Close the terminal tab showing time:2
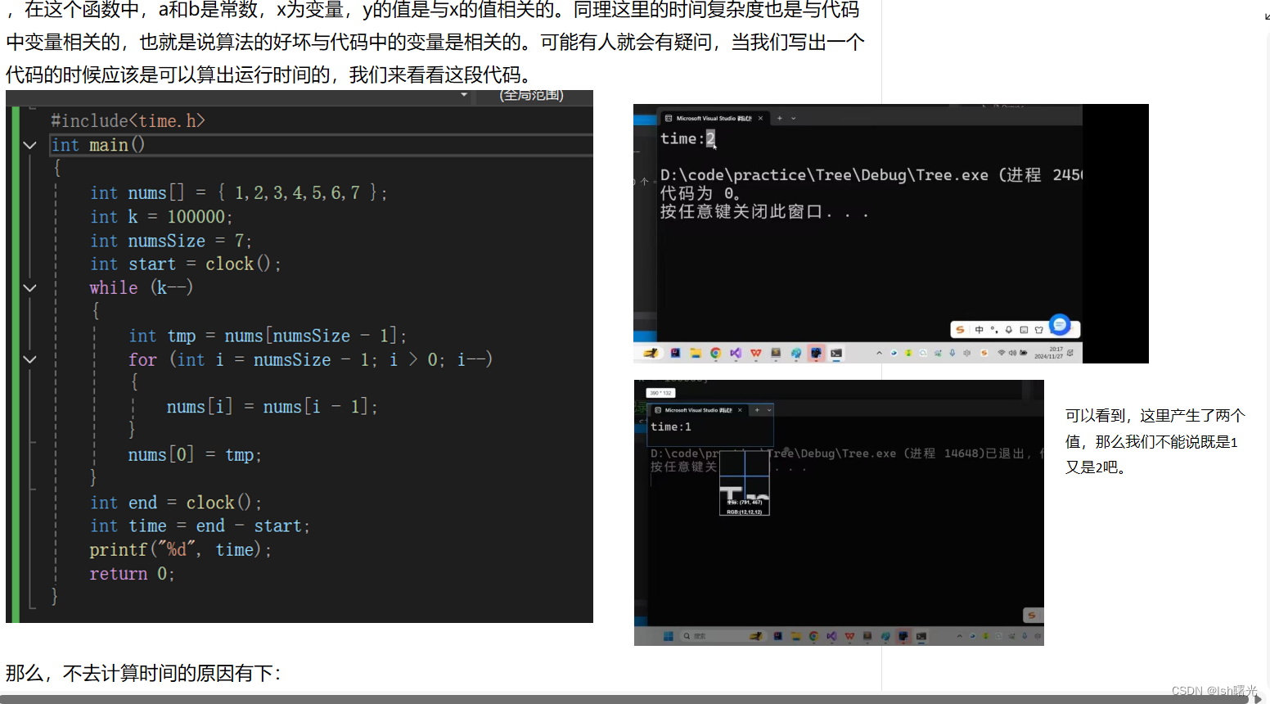 pyautogui.click(x=760, y=118)
